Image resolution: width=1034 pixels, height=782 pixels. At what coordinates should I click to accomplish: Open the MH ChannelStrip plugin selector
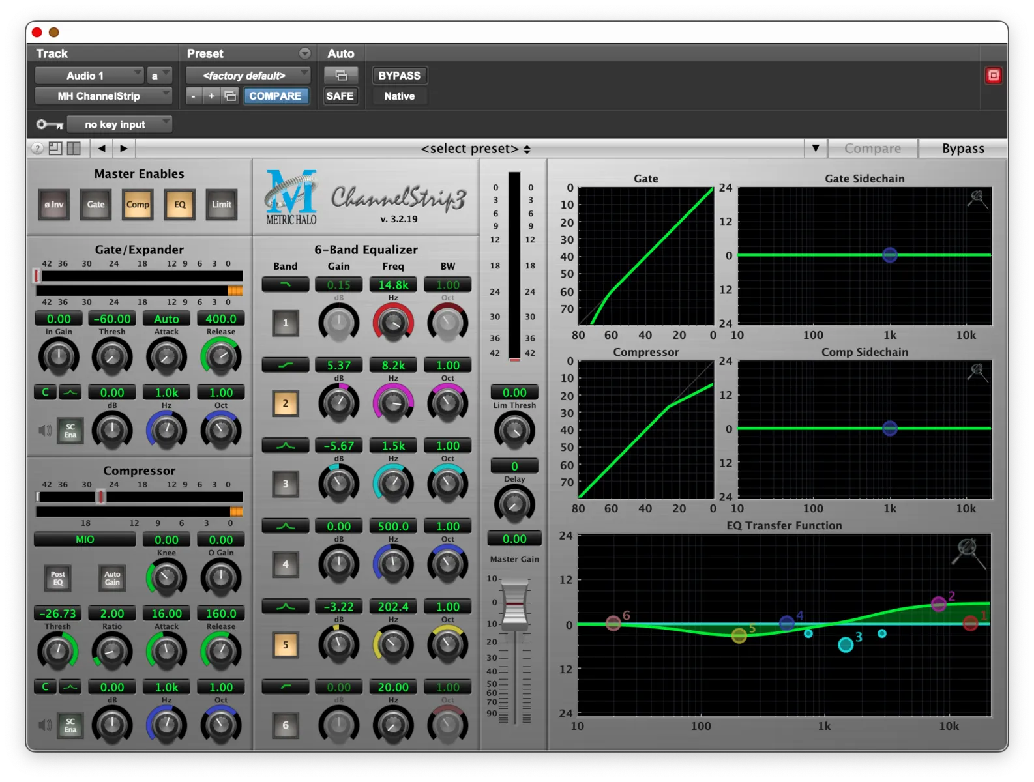click(x=103, y=96)
